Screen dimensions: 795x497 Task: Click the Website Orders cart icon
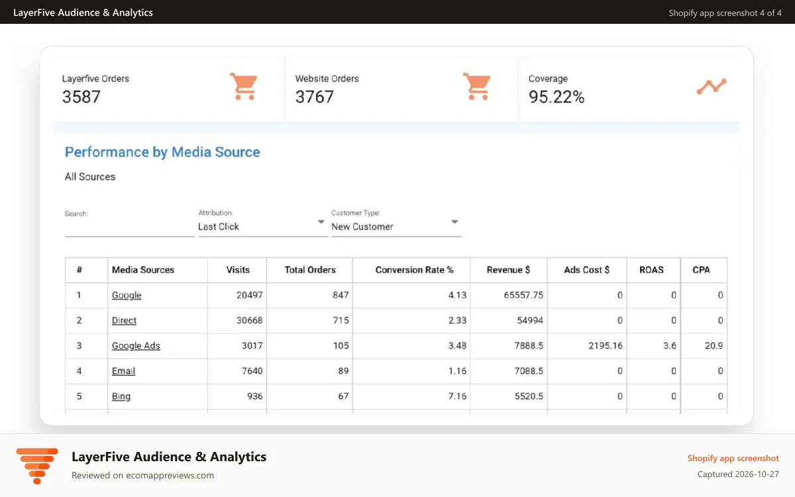[x=477, y=87]
